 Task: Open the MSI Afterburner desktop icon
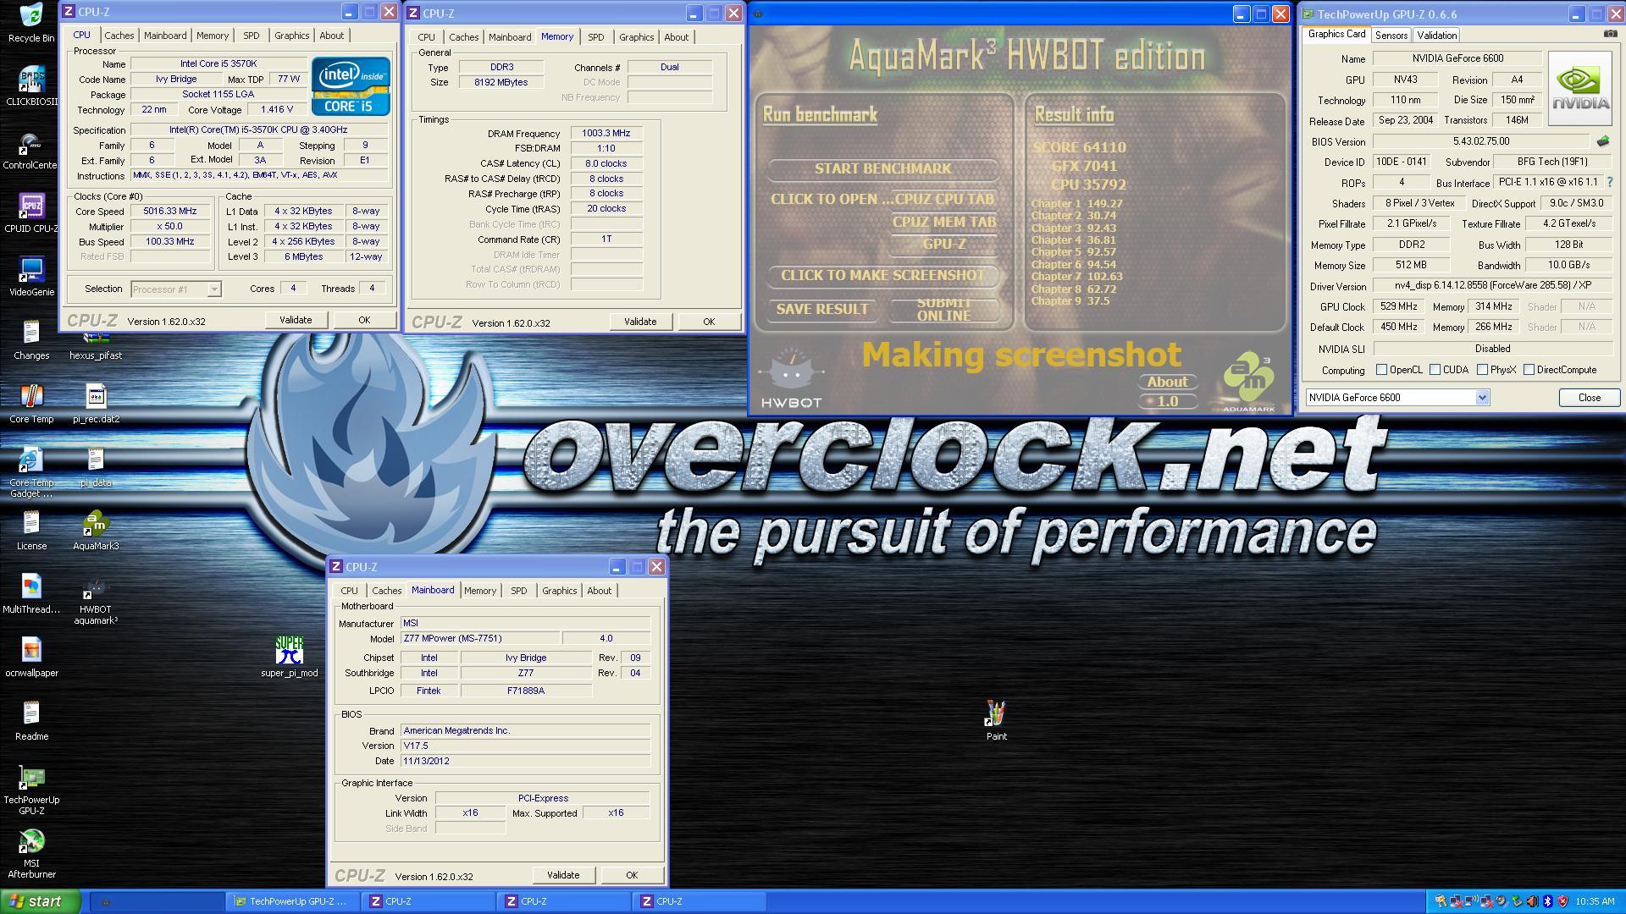pyautogui.click(x=31, y=853)
